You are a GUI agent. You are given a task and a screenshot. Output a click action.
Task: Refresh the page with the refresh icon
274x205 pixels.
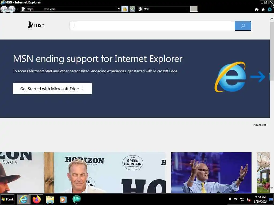[x=132, y=9]
